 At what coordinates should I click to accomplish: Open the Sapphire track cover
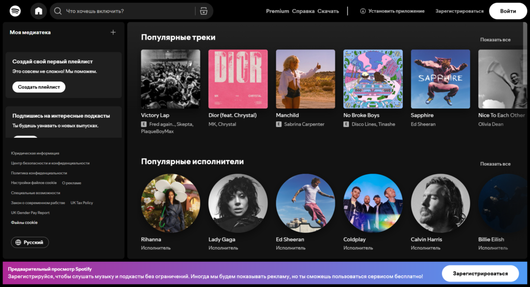pyautogui.click(x=440, y=79)
